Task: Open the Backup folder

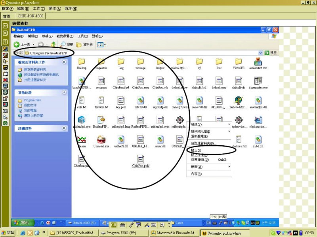Action: [x=82, y=64]
